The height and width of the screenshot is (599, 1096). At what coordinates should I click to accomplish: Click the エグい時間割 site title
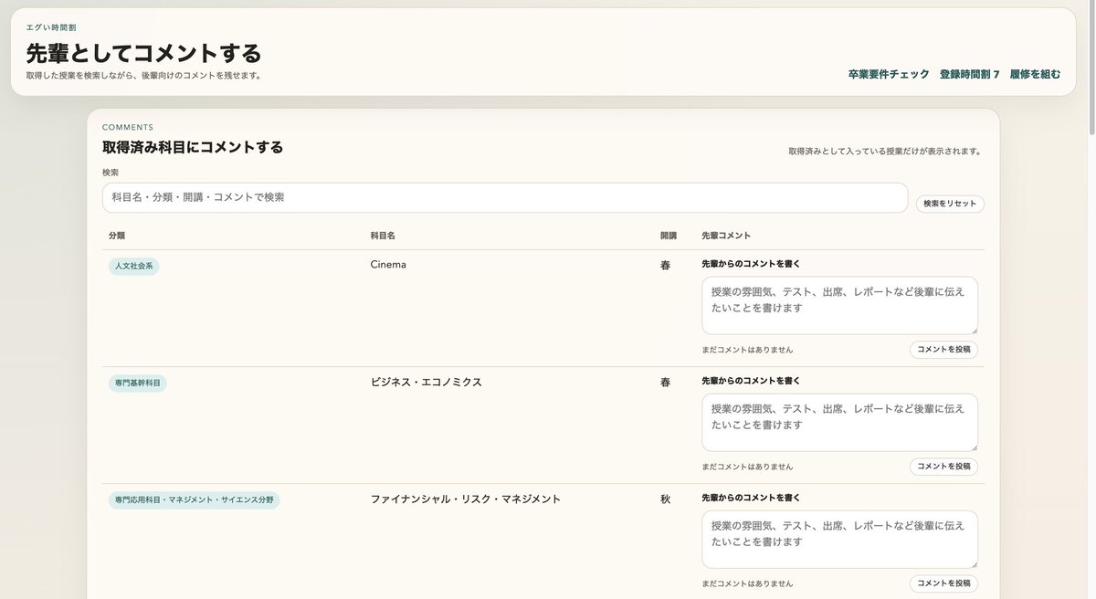tap(50, 27)
